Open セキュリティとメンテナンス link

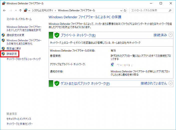tap(19, 119)
